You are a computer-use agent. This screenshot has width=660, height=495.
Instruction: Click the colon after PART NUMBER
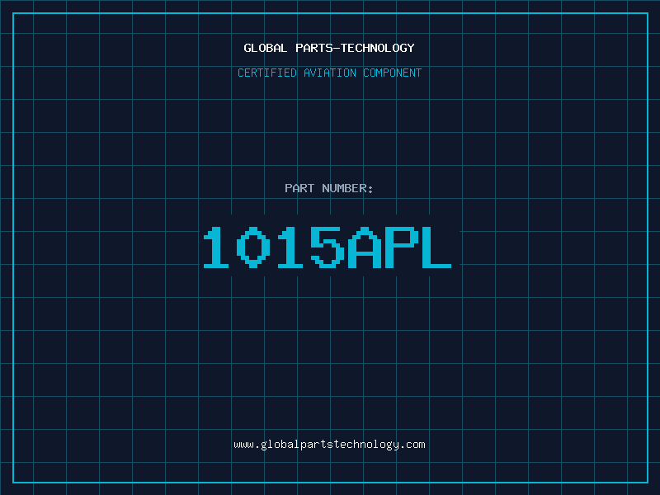click(370, 190)
